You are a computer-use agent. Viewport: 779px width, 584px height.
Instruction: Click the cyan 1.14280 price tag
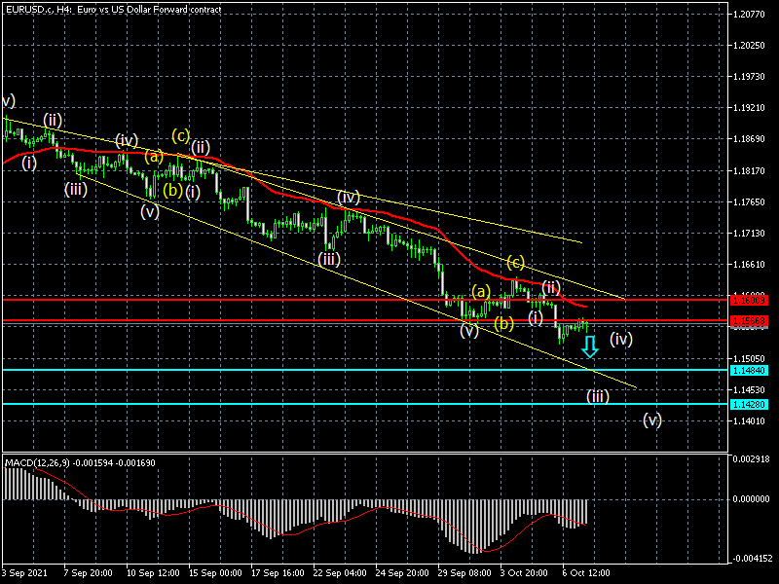(x=752, y=404)
